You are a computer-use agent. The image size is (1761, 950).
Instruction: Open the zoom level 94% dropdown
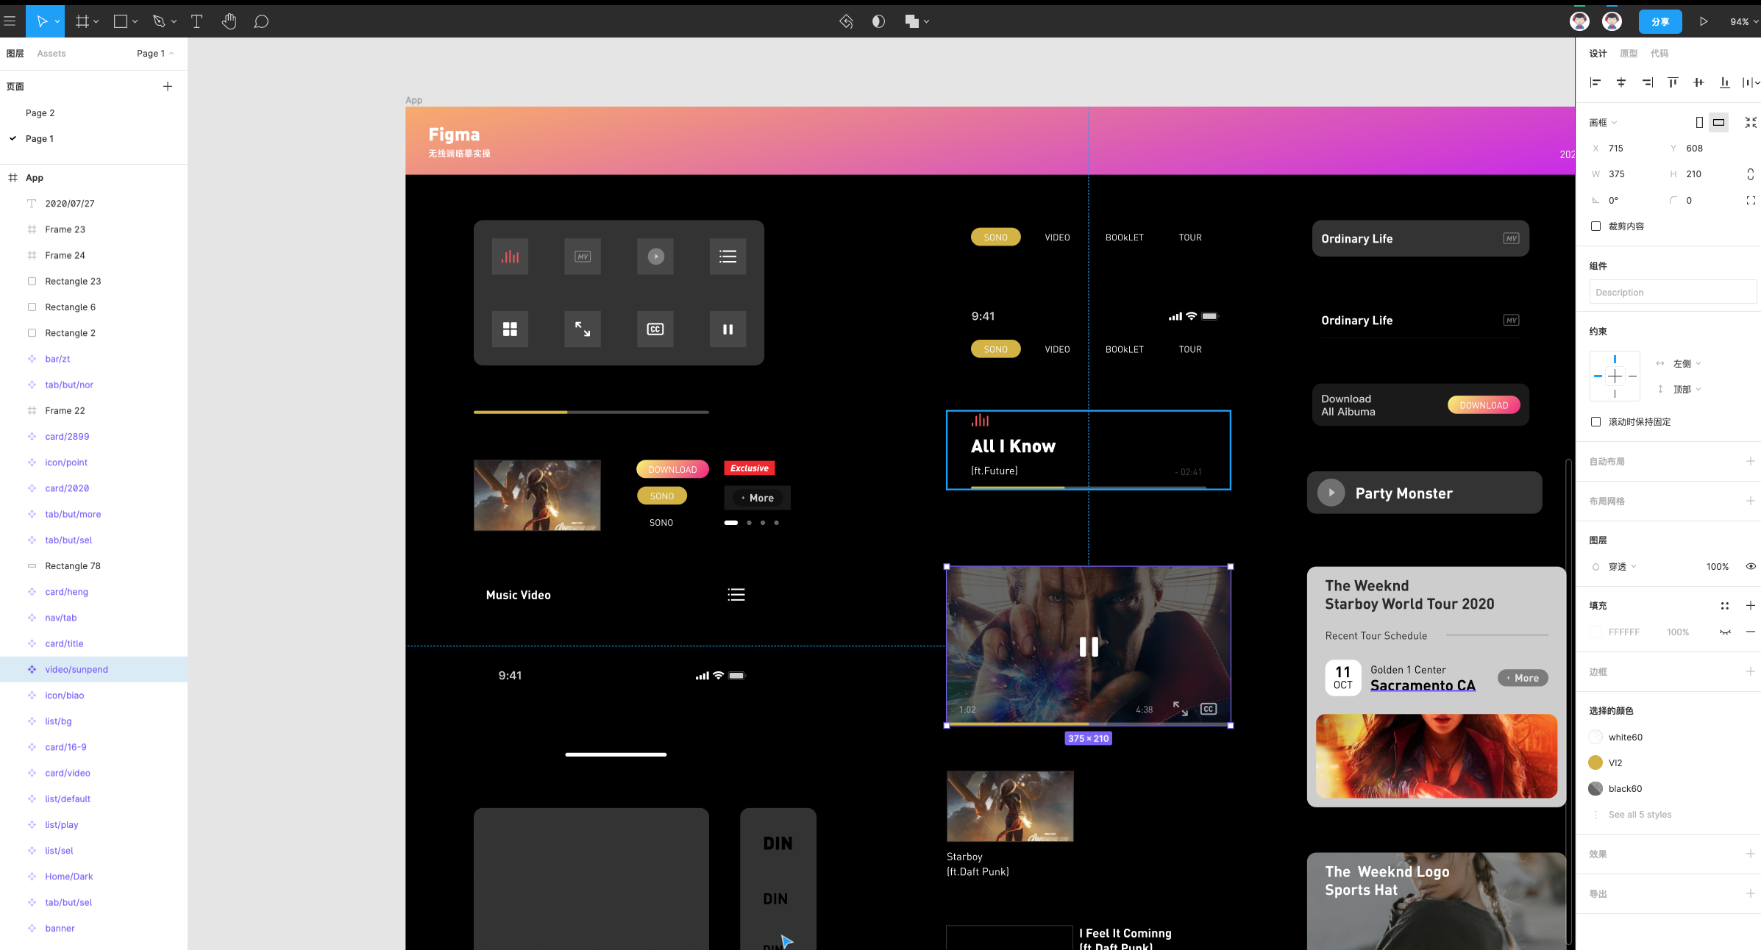[x=1743, y=21]
